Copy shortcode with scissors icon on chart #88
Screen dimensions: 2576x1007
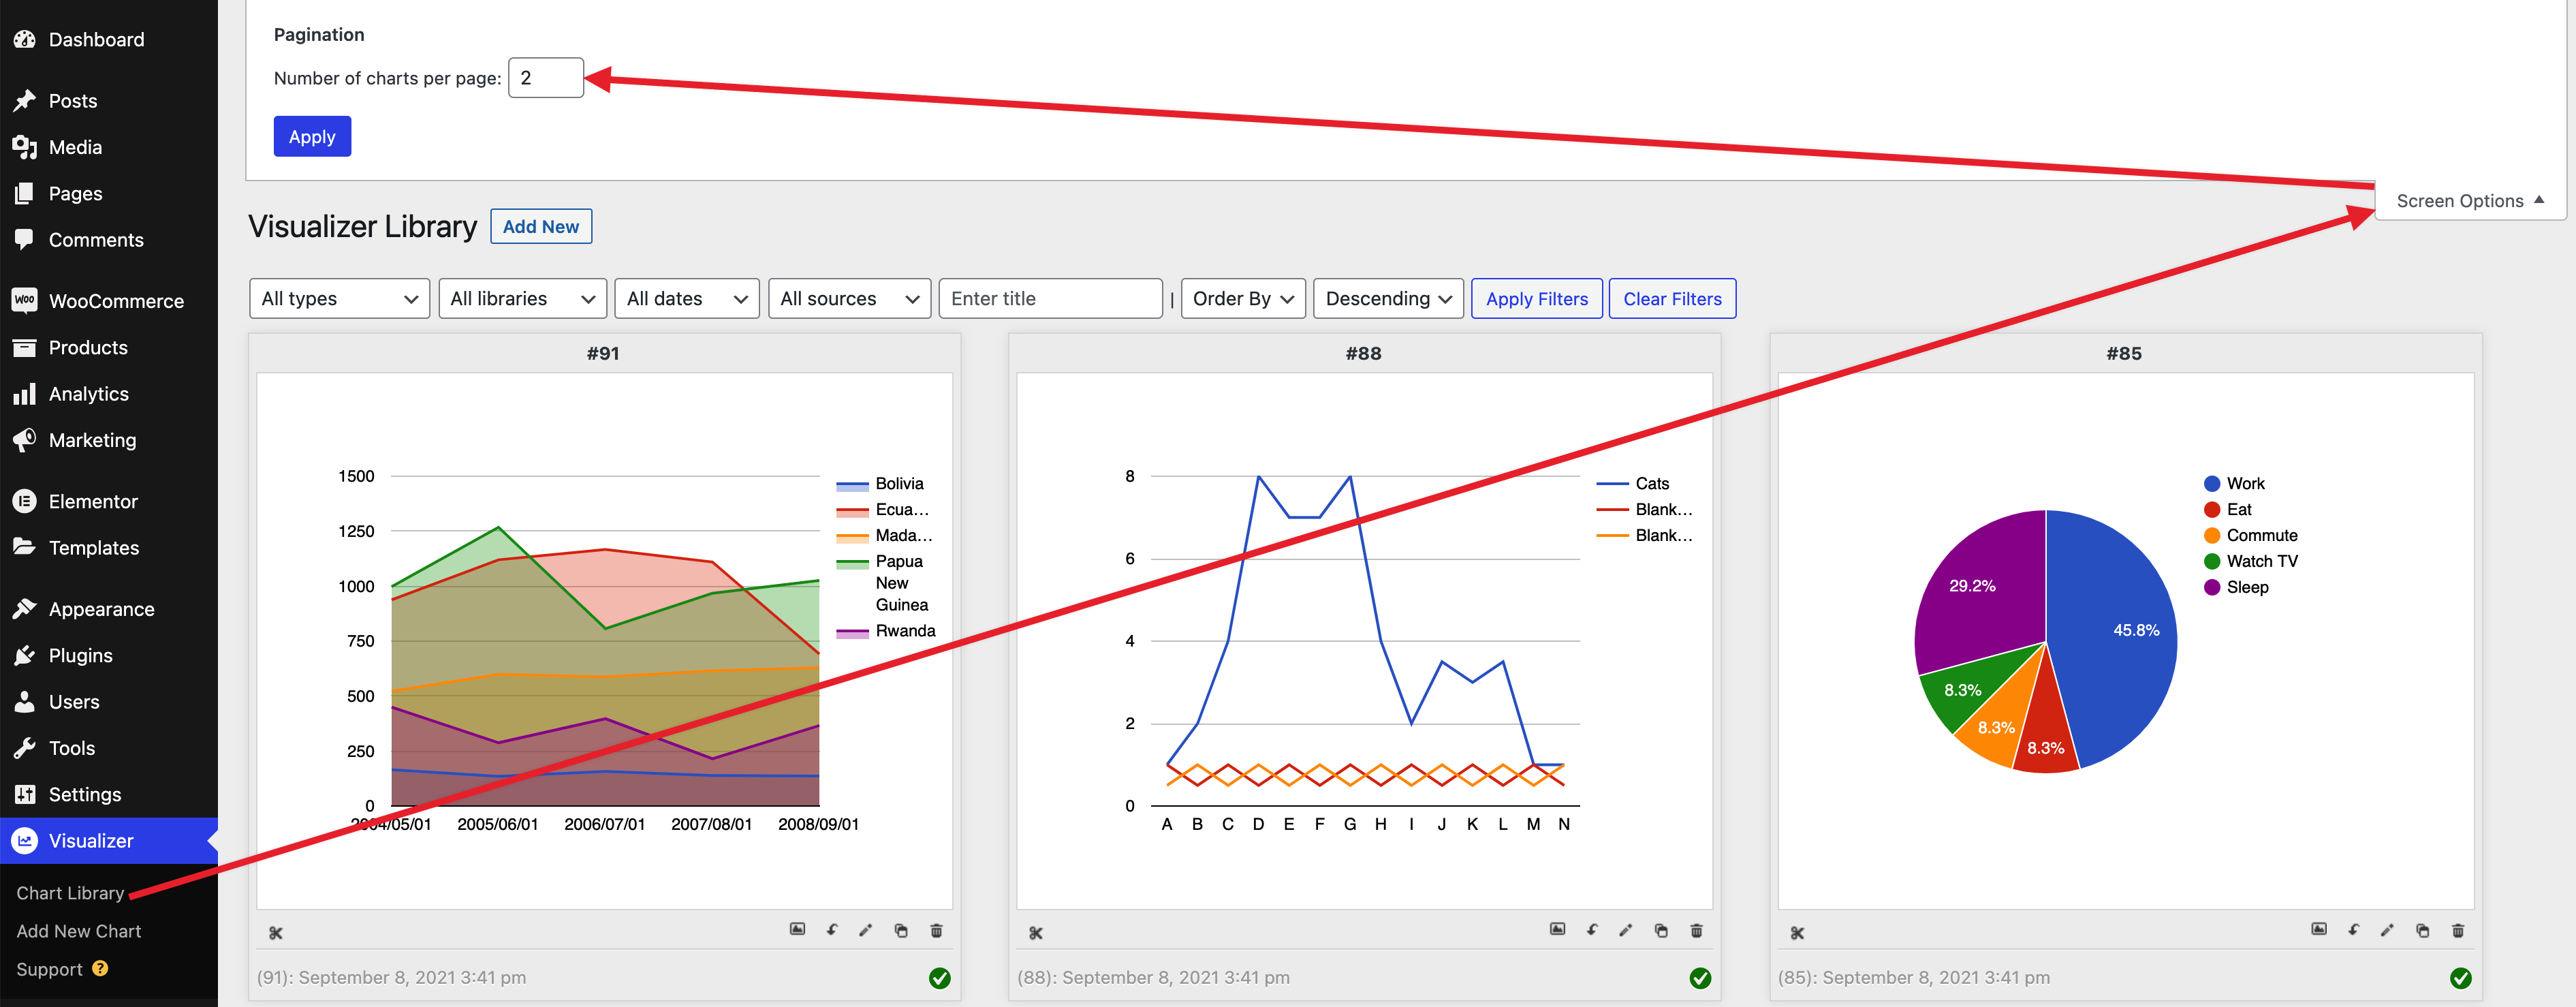click(1036, 933)
